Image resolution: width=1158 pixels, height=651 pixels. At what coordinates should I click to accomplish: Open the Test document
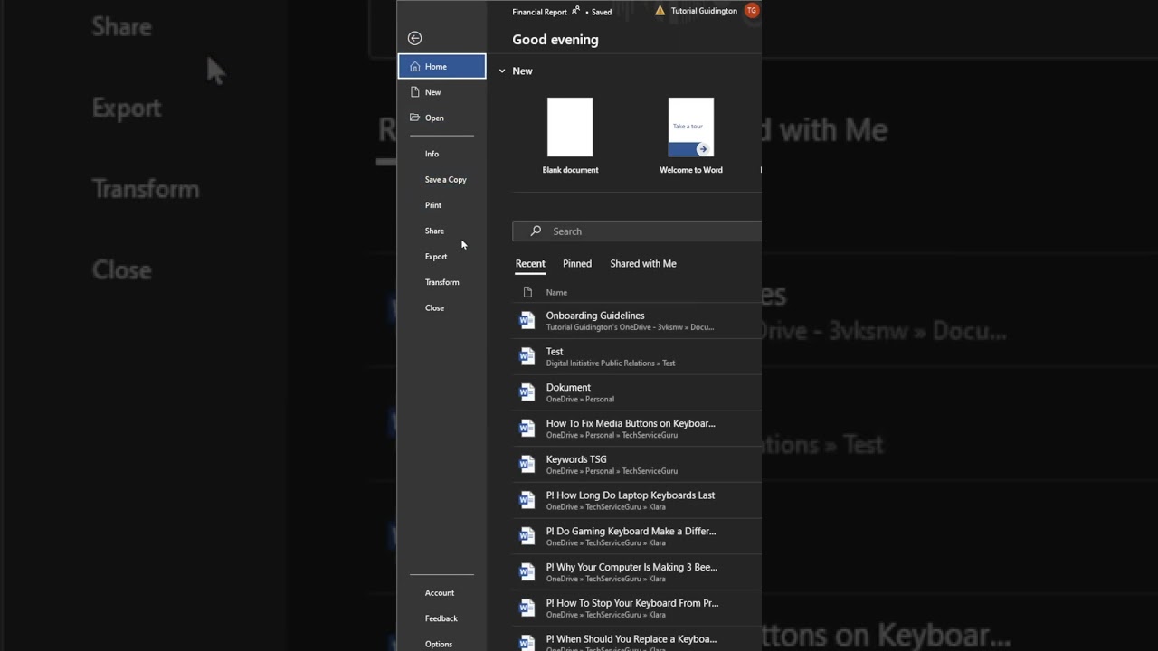point(637,356)
